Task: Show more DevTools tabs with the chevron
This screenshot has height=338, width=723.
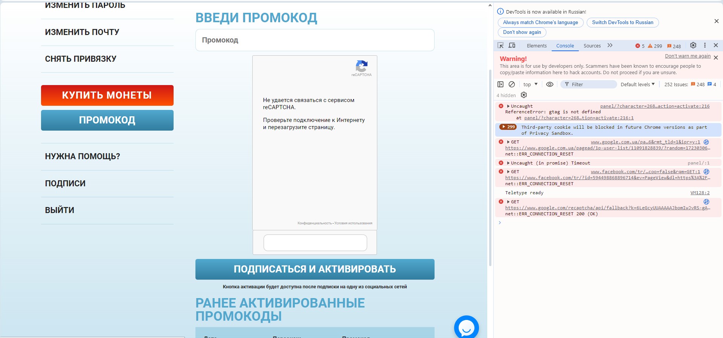Action: pyautogui.click(x=610, y=46)
